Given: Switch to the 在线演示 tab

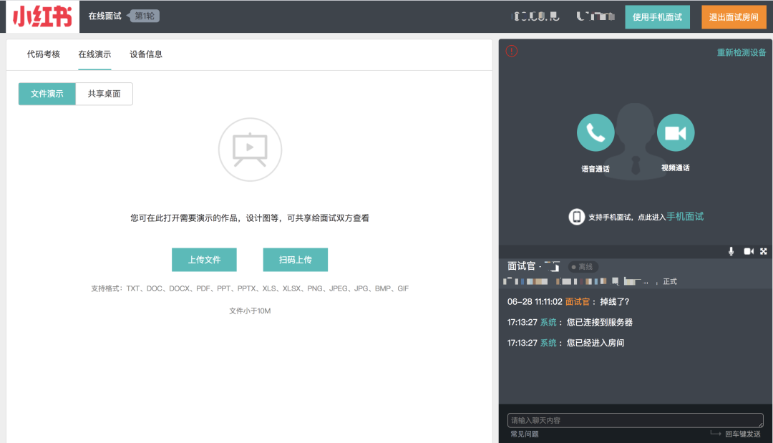Looking at the screenshot, I should coord(94,54).
